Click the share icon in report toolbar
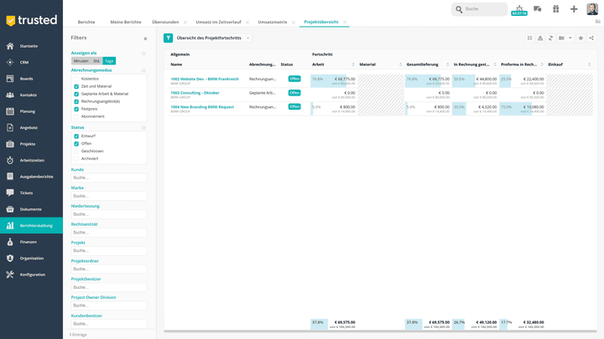 click(x=591, y=38)
